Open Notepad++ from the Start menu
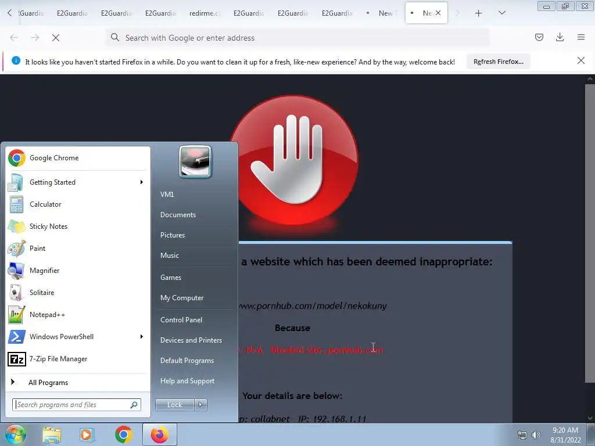595x446 pixels. click(78, 314)
